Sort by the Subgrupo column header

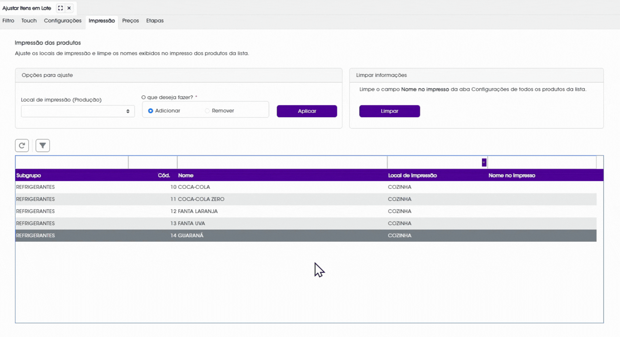(29, 175)
